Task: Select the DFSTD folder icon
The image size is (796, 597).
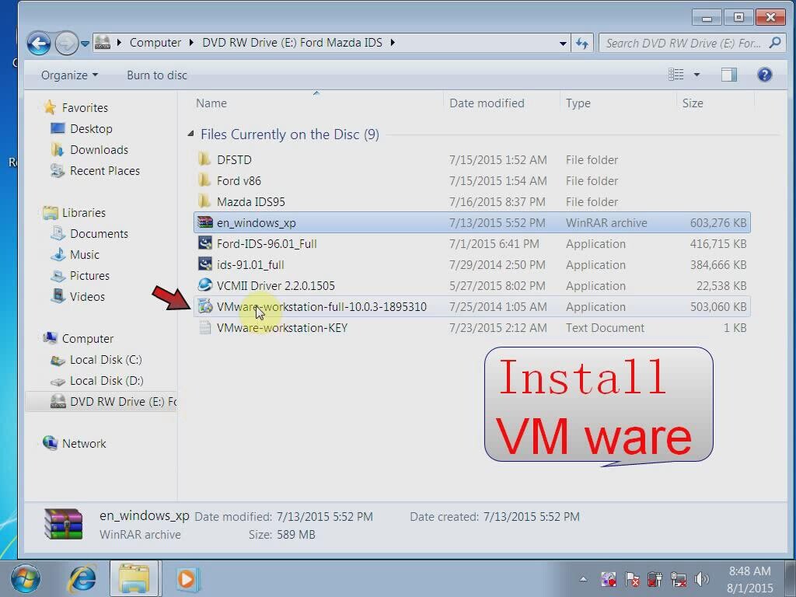Action: pos(204,159)
